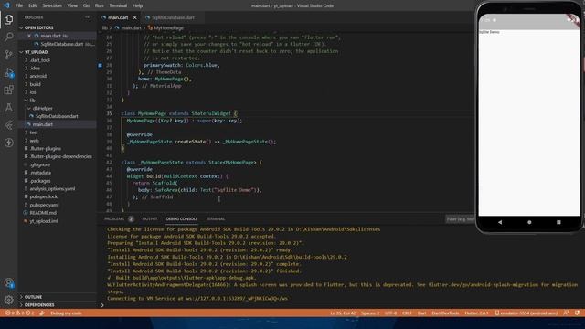The height and width of the screenshot is (329, 585).
Task: Open the File menu
Action: (x=18, y=5)
